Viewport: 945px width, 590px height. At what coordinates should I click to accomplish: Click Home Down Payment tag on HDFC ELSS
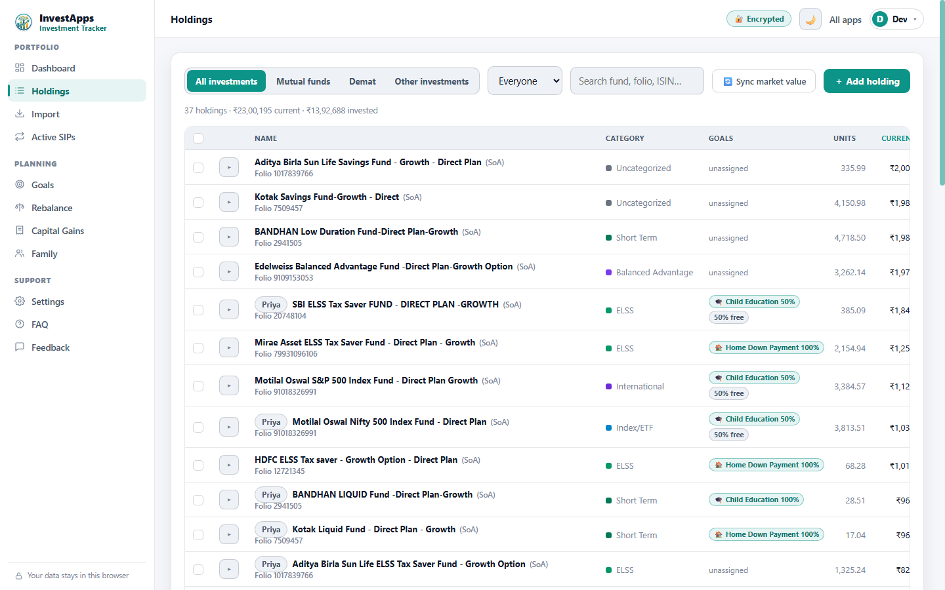coord(766,465)
